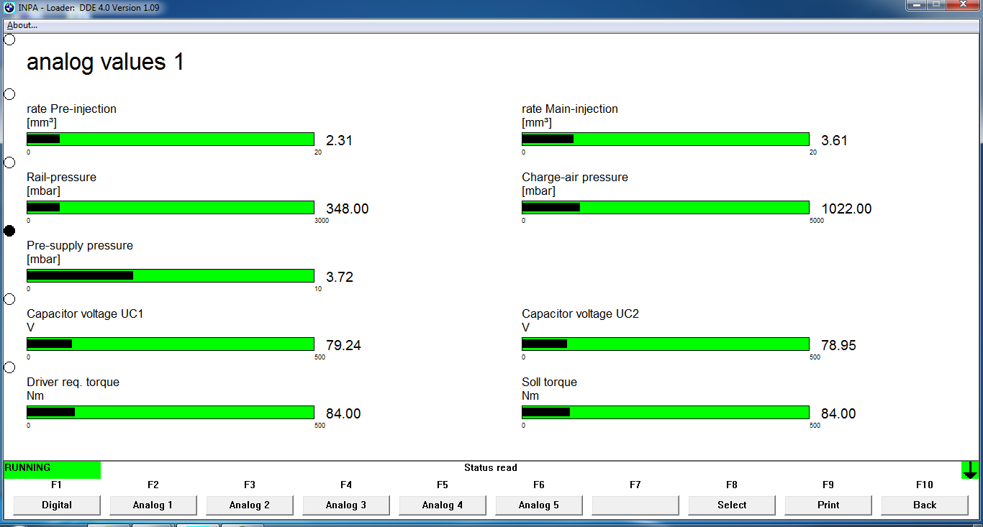Open the Analog 2 page

coord(250,505)
